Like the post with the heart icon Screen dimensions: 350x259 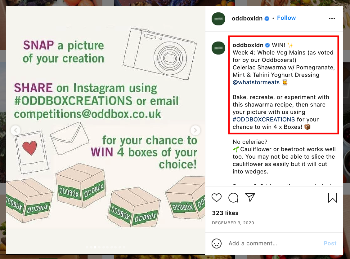tap(217, 197)
